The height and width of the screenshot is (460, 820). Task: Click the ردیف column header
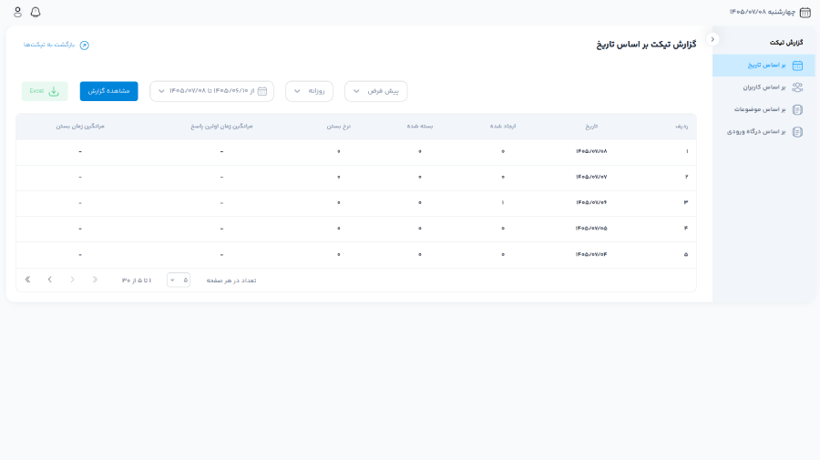682,127
